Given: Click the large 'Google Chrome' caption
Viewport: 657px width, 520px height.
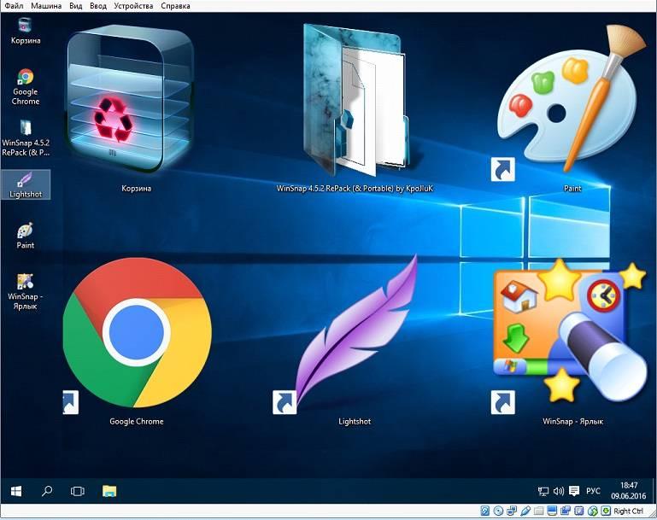Looking at the screenshot, I should 137,421.
